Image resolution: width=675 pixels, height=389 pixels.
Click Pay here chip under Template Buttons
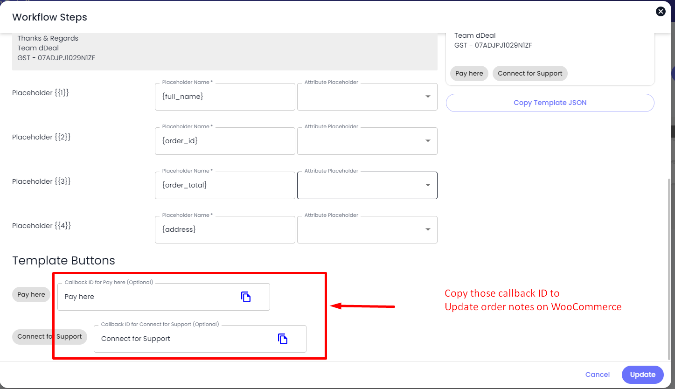point(31,294)
